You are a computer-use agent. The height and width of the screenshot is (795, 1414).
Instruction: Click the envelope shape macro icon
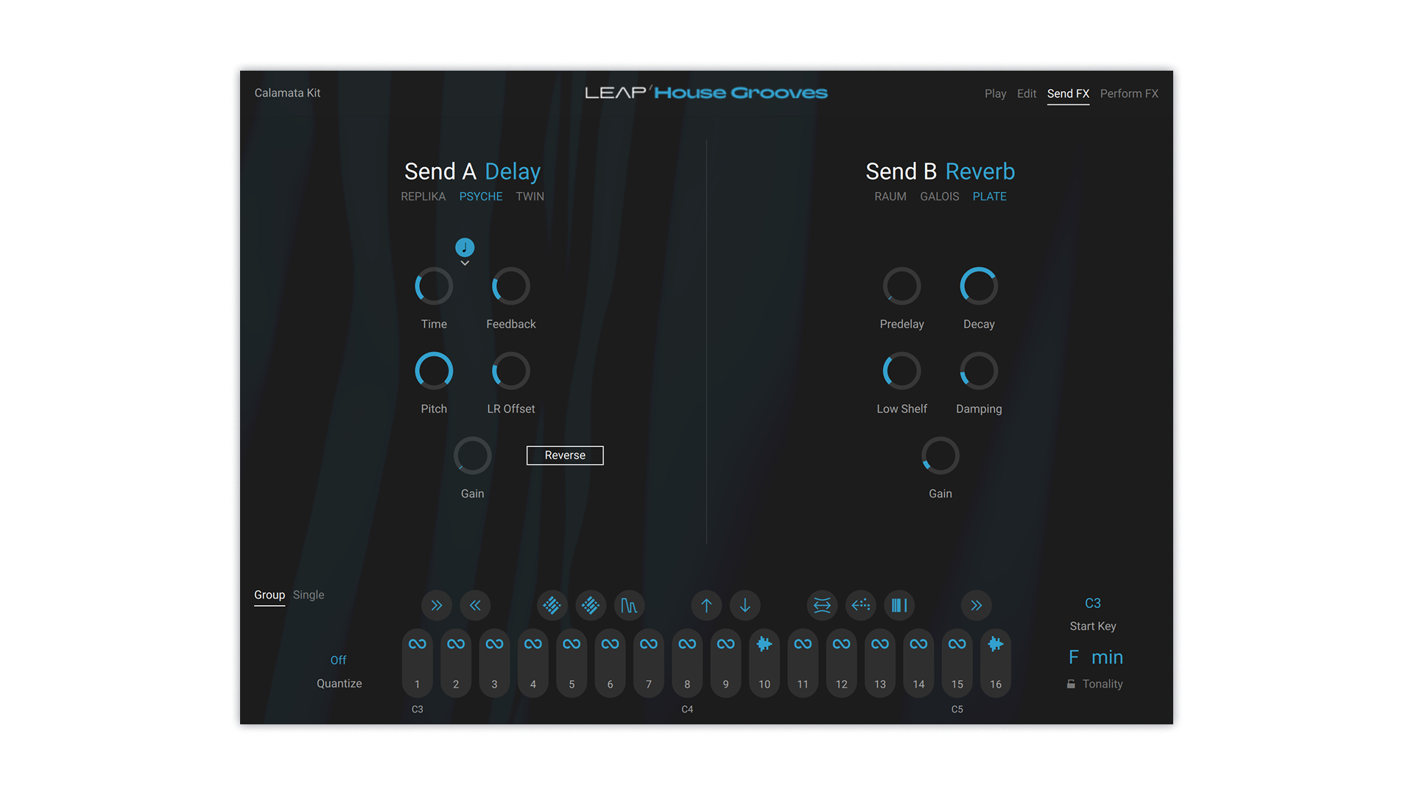[629, 605]
